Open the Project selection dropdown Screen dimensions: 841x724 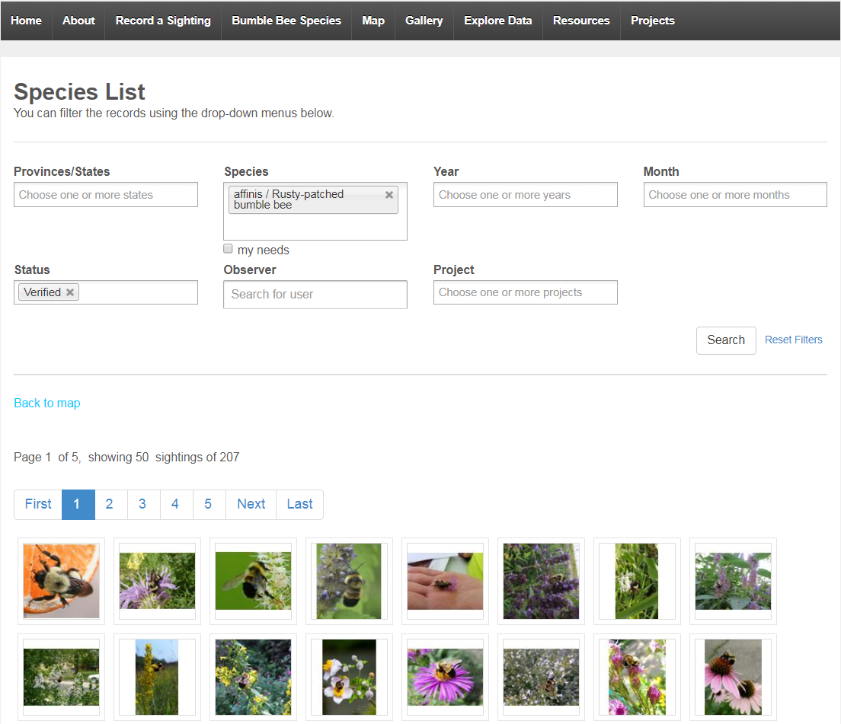tap(525, 292)
